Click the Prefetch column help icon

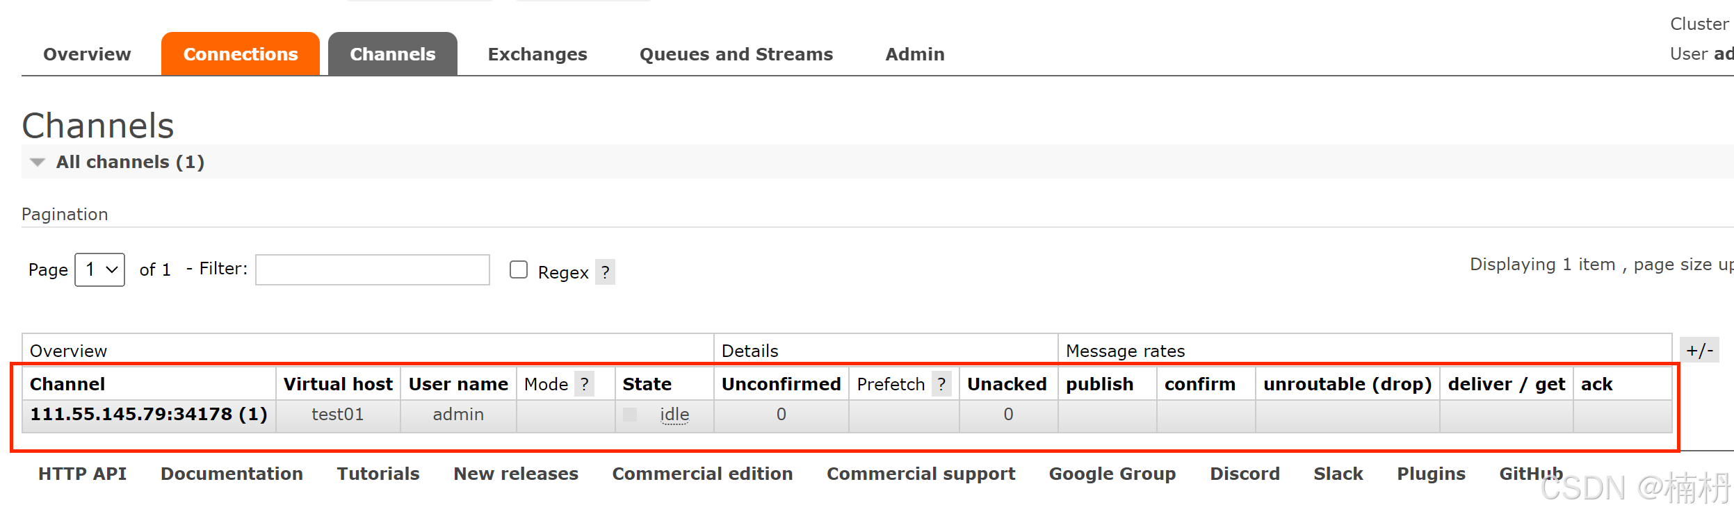[x=941, y=384]
